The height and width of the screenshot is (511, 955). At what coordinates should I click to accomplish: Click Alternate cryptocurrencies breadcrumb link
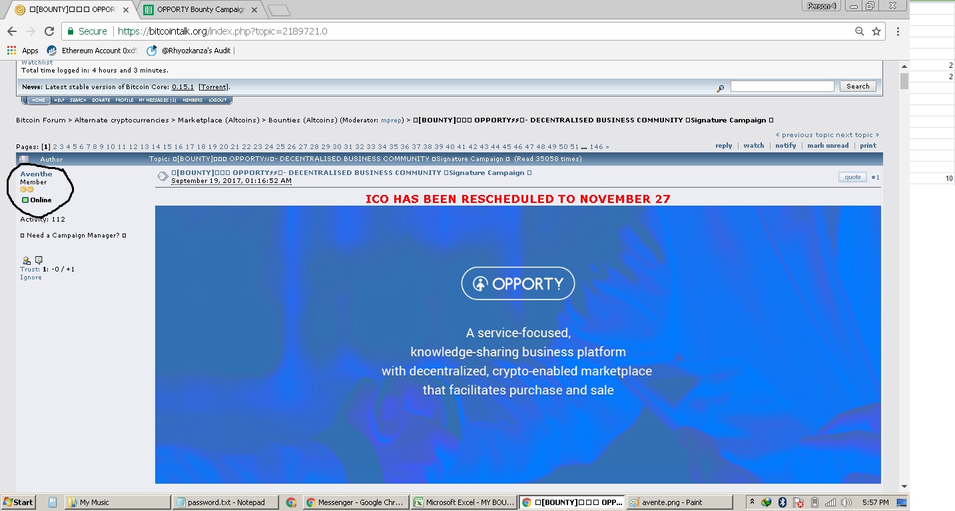(122, 120)
